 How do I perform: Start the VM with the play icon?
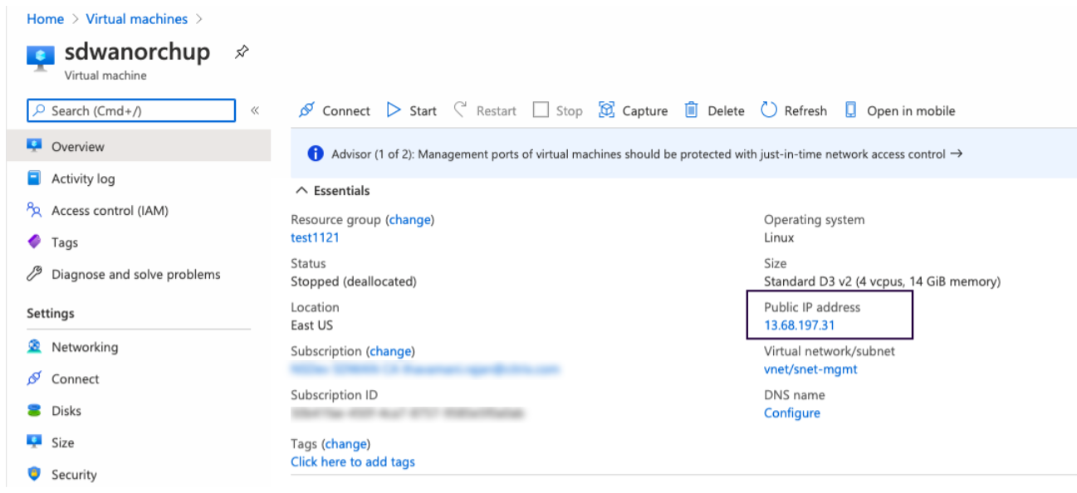(x=394, y=110)
